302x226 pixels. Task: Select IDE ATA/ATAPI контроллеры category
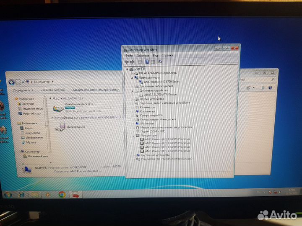tap(158, 73)
